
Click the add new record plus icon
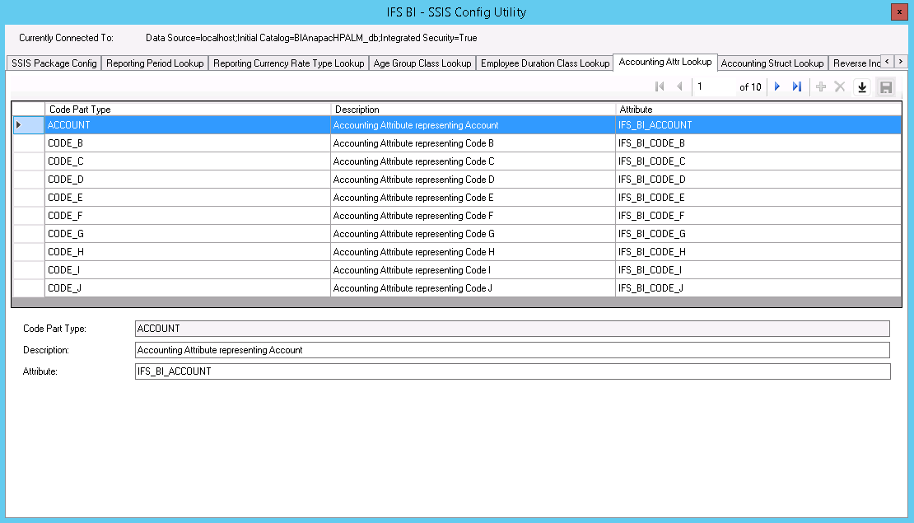(x=821, y=86)
